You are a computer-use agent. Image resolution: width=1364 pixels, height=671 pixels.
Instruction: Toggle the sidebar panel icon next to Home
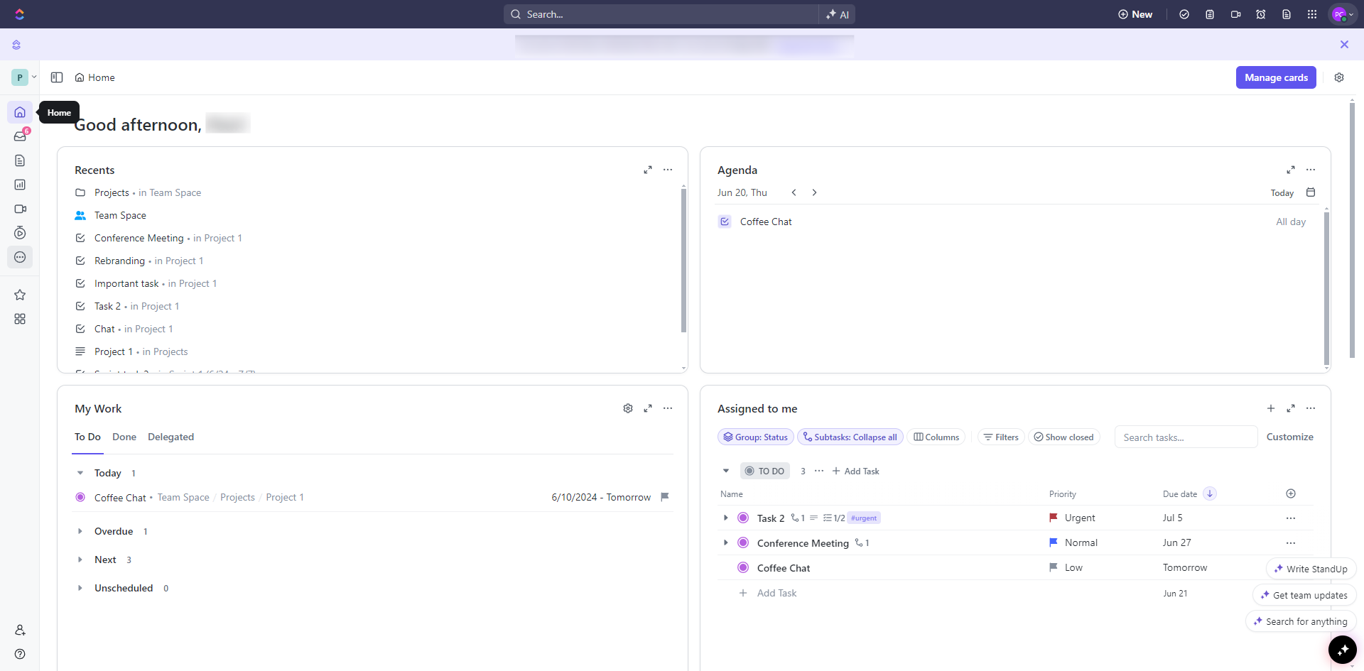point(57,77)
